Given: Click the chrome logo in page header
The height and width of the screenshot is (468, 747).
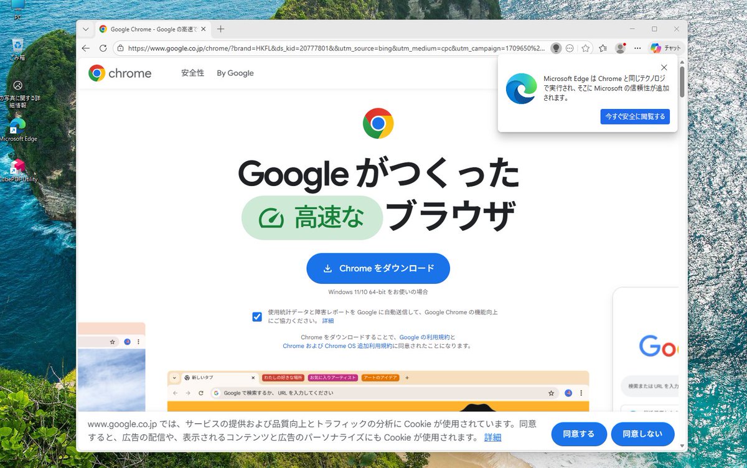Looking at the screenshot, I should click(120, 73).
